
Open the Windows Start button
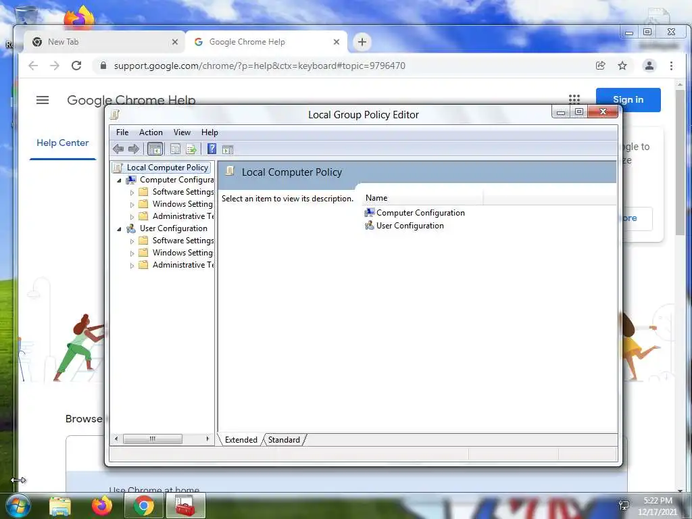click(18, 505)
